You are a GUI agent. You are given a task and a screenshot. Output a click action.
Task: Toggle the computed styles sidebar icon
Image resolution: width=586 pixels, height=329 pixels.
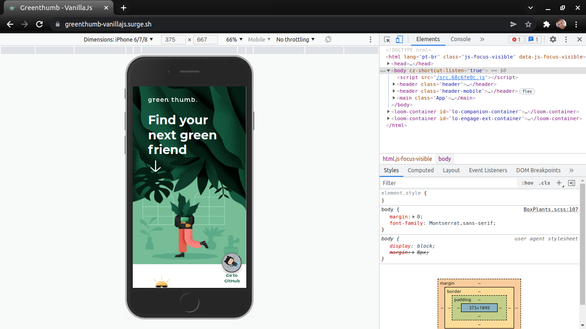point(571,183)
